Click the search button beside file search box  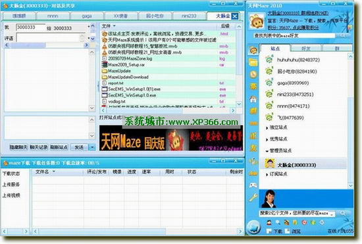[x=344, y=213]
